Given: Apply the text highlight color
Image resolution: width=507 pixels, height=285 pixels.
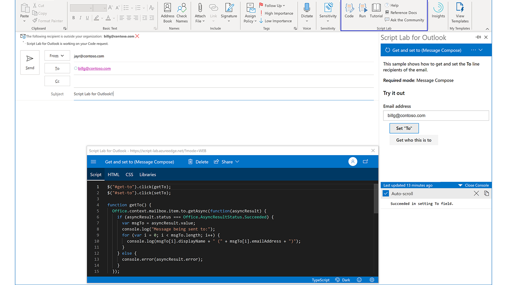Looking at the screenshot, I should (x=97, y=17).
